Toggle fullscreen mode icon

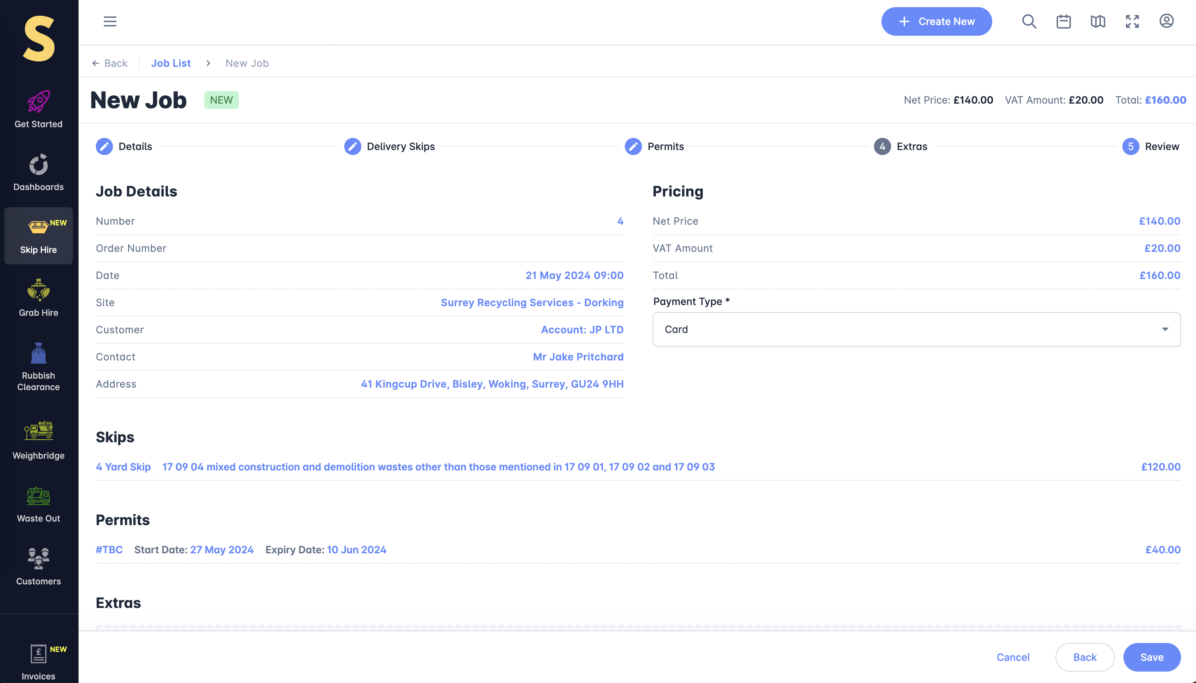click(x=1132, y=21)
